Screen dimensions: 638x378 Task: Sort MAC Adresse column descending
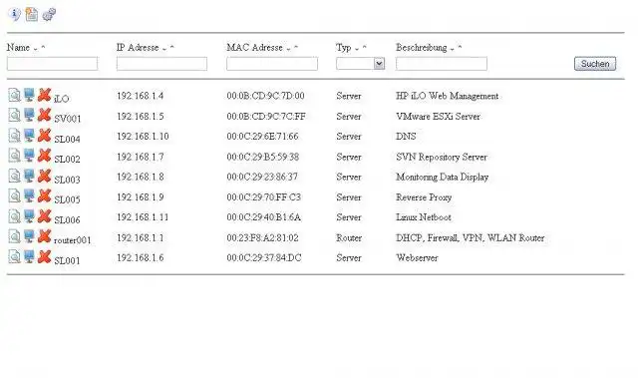(288, 49)
